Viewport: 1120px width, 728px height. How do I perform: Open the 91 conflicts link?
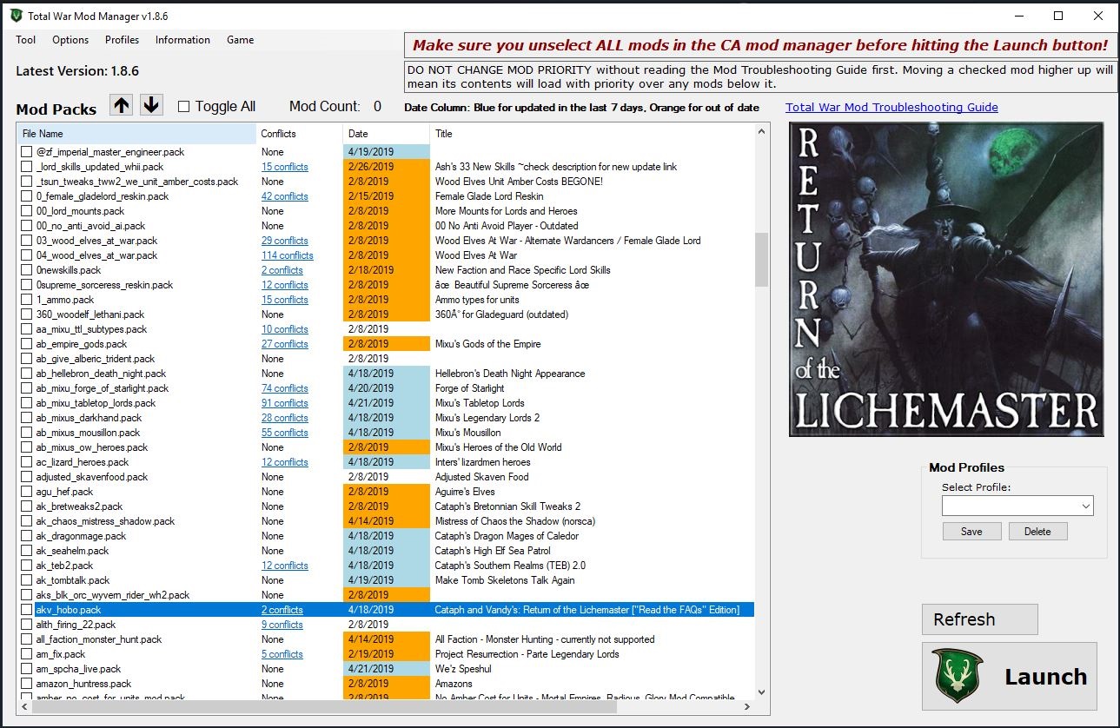tap(285, 403)
